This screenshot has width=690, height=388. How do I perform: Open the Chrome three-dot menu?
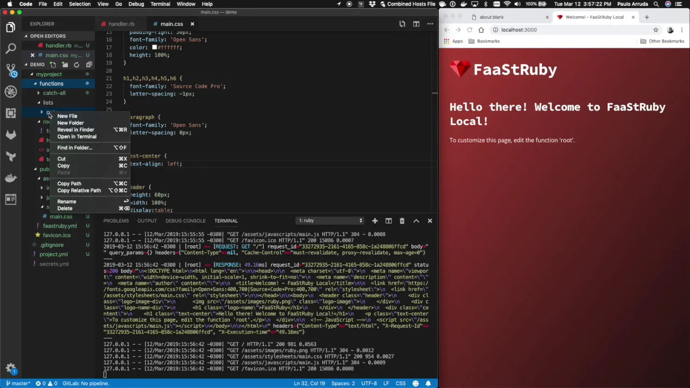coord(682,30)
